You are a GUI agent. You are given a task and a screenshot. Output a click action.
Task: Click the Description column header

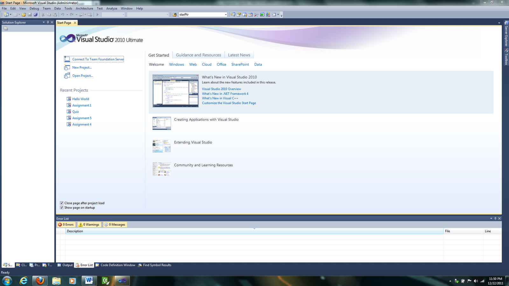coord(254,231)
